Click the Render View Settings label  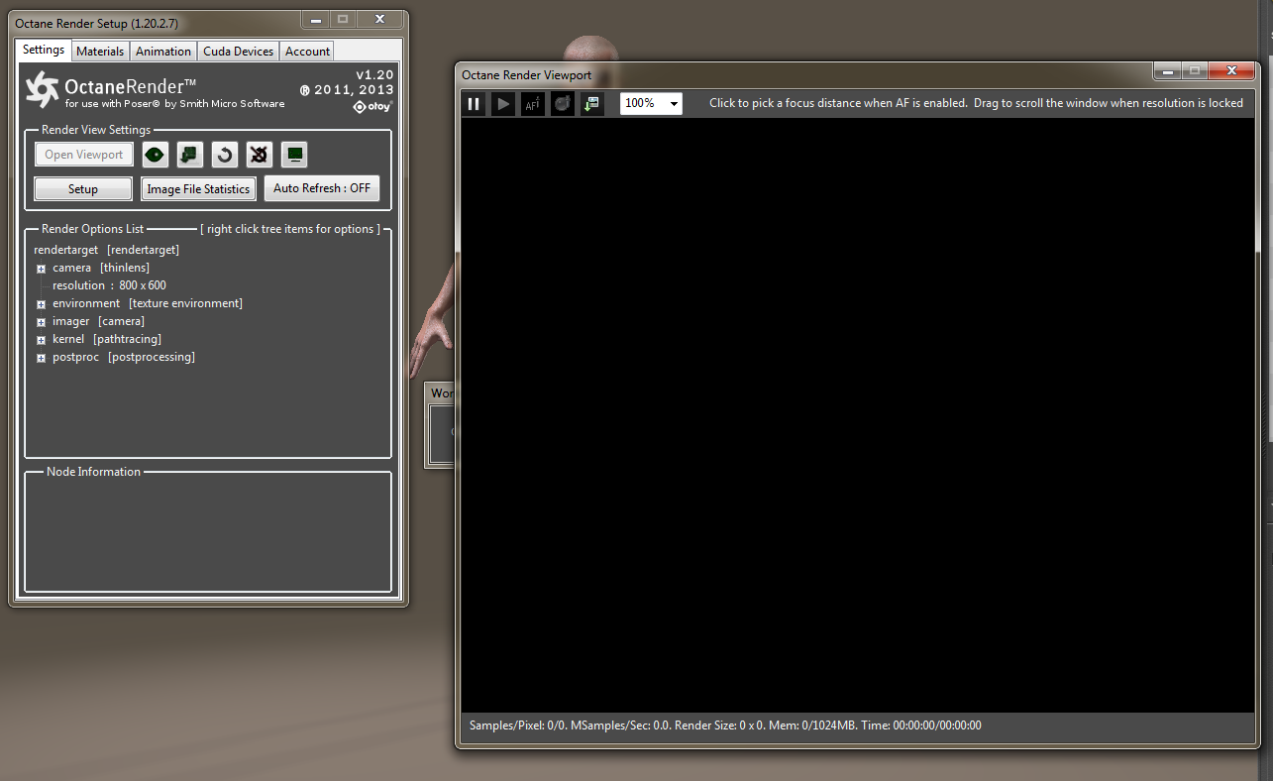(x=96, y=130)
